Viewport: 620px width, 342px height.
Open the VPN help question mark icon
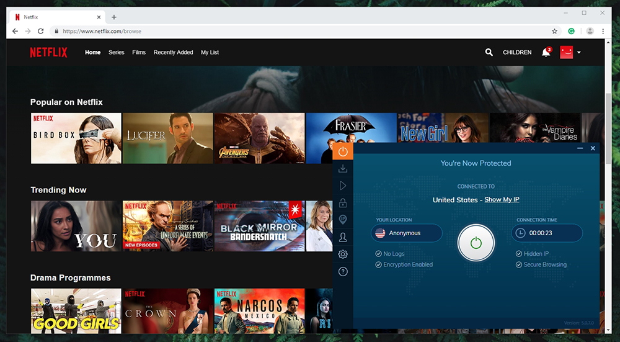click(343, 271)
